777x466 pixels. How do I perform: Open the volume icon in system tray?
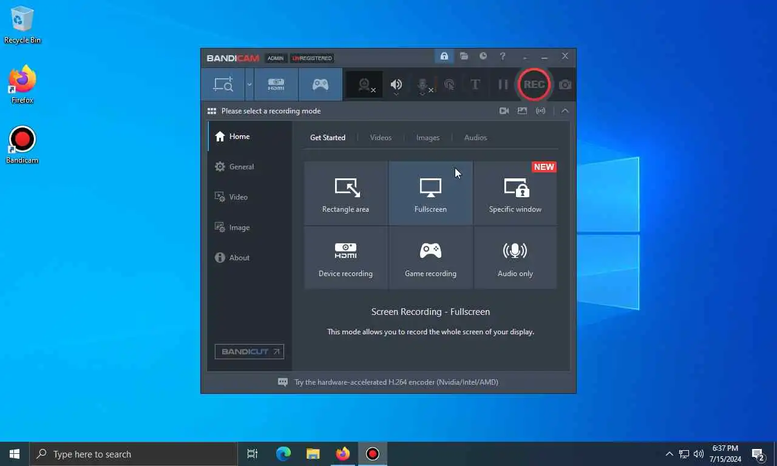pyautogui.click(x=699, y=454)
